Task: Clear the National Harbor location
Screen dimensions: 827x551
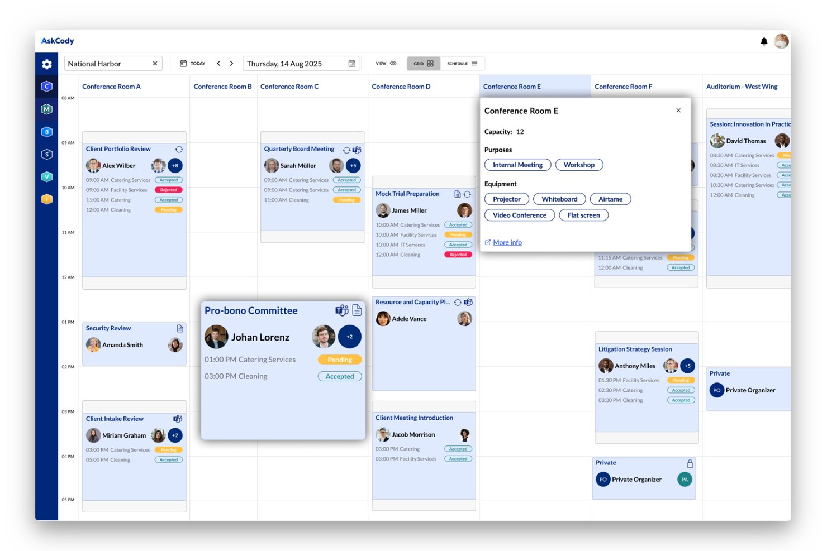Action: click(155, 64)
